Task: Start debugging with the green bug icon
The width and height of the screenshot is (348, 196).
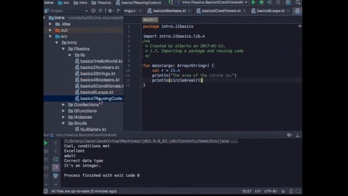Action: click(x=262, y=2)
